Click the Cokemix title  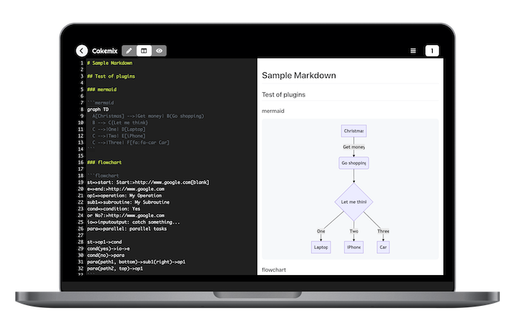(104, 51)
